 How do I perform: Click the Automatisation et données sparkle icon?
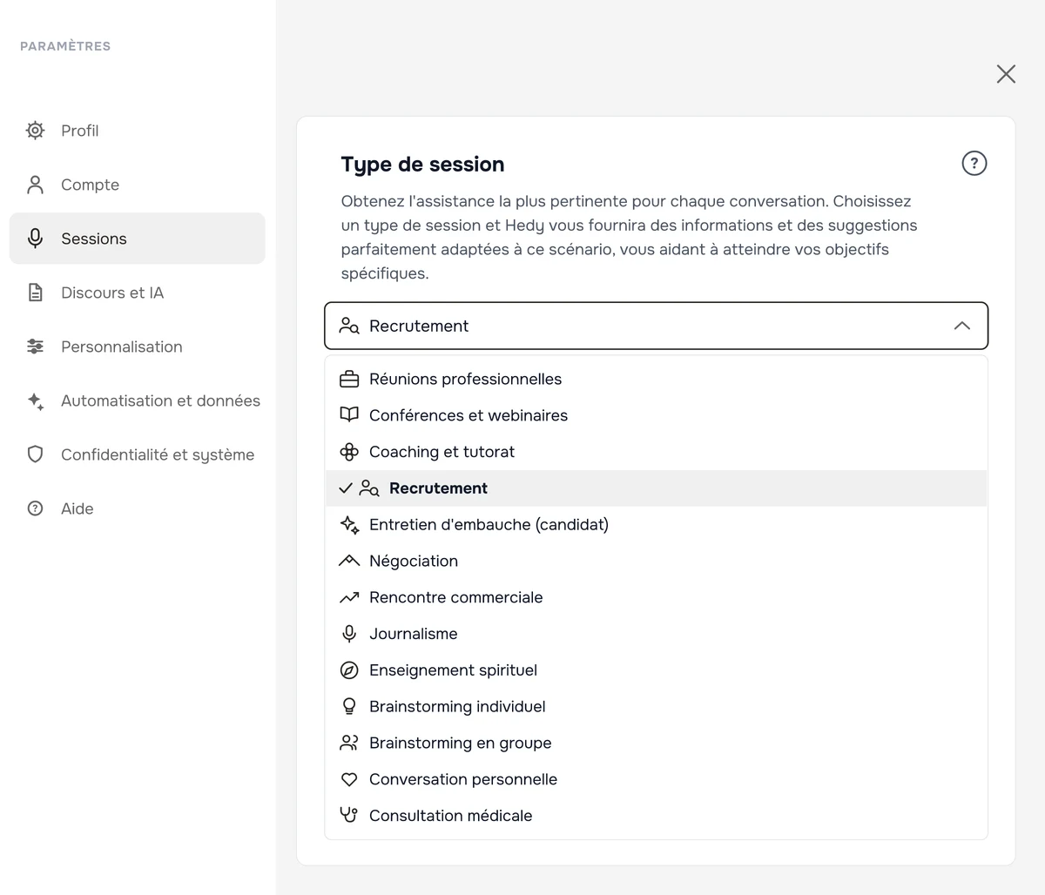click(35, 400)
